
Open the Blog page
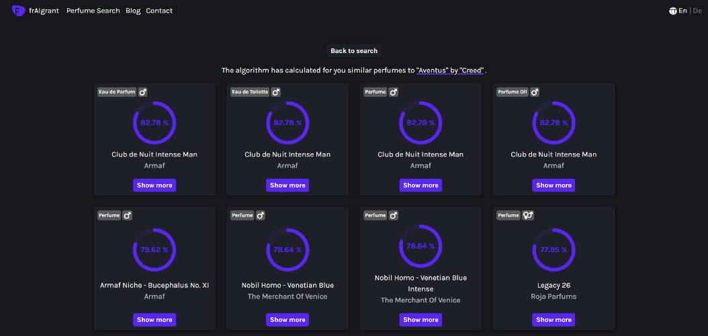[133, 11]
